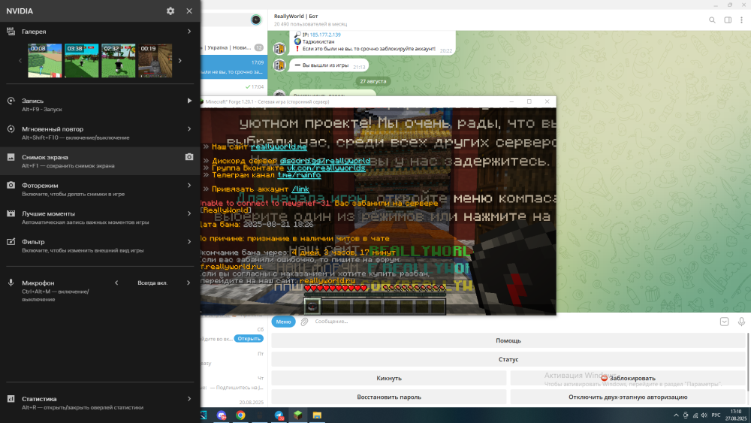Click the Кикнуть bot button
751x423 pixels.
pyautogui.click(x=389, y=378)
